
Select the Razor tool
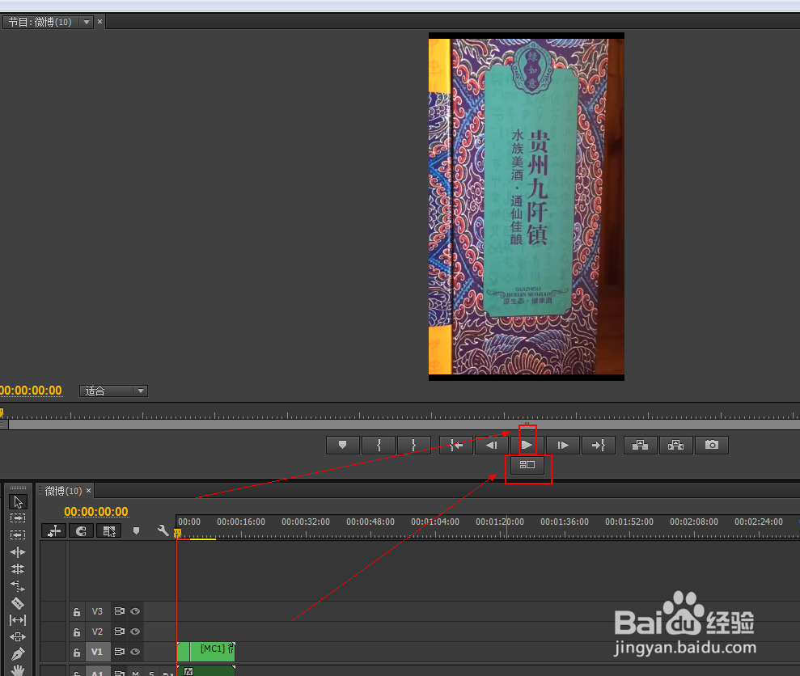[x=18, y=603]
